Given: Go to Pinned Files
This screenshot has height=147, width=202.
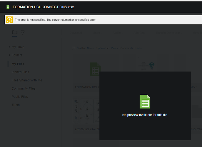Looking at the screenshot, I should pyautogui.click(x=20, y=72).
